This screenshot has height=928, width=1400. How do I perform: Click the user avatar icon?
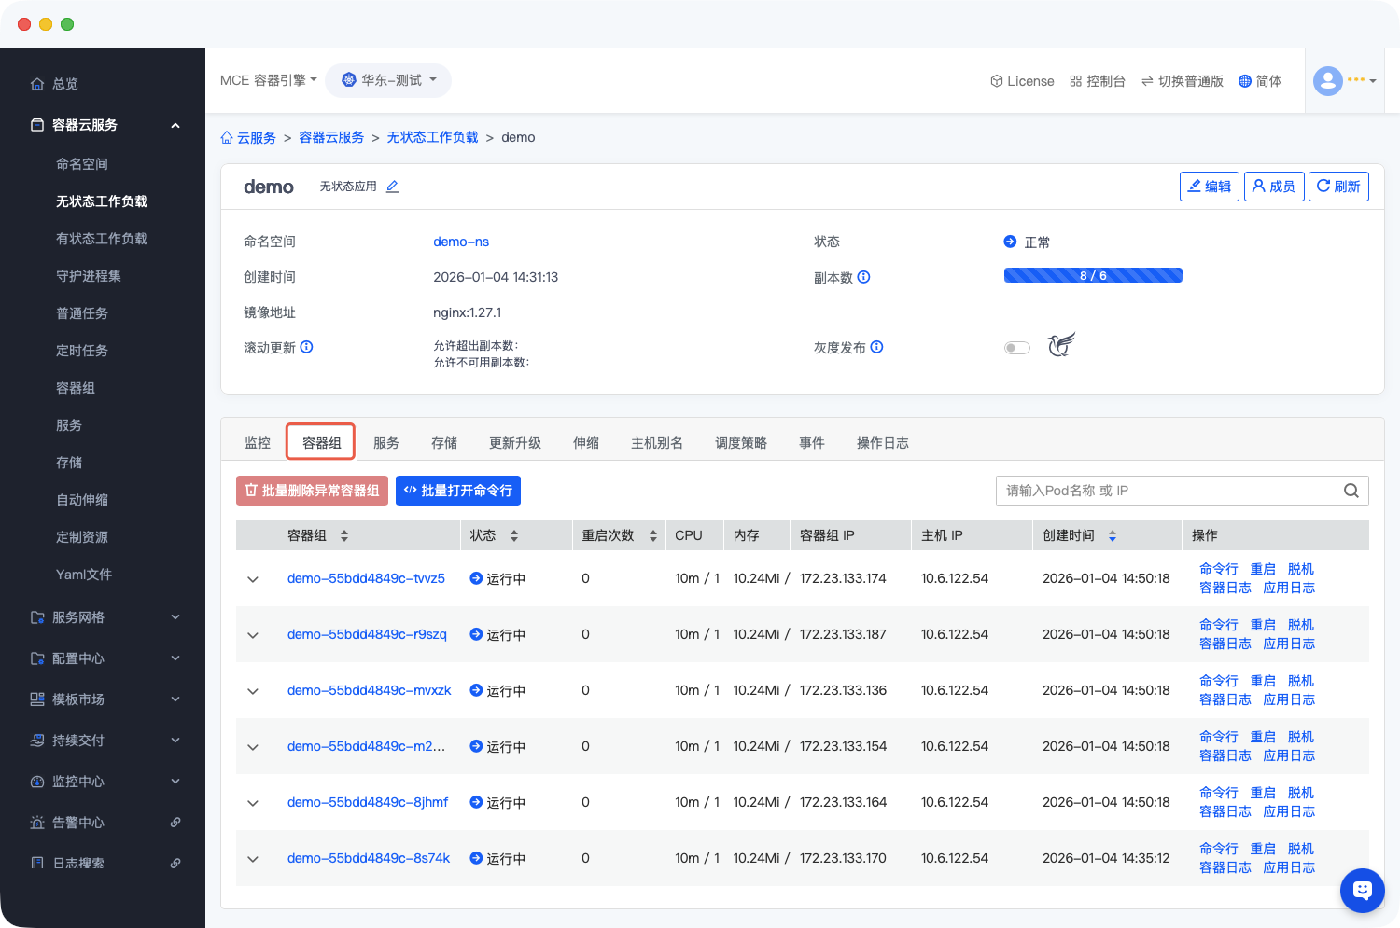pyautogui.click(x=1327, y=81)
